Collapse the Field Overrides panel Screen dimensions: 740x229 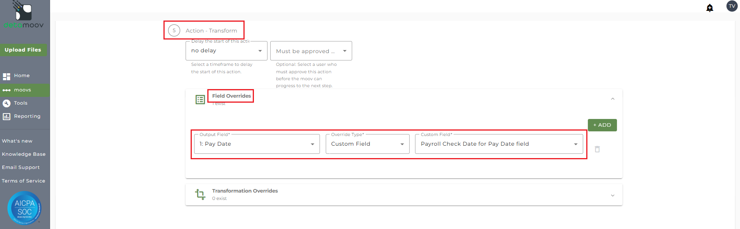click(x=613, y=99)
